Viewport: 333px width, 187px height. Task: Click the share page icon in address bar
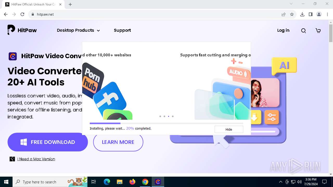(284, 14)
